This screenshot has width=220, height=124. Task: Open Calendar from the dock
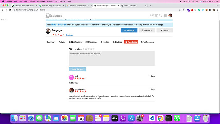(81, 118)
